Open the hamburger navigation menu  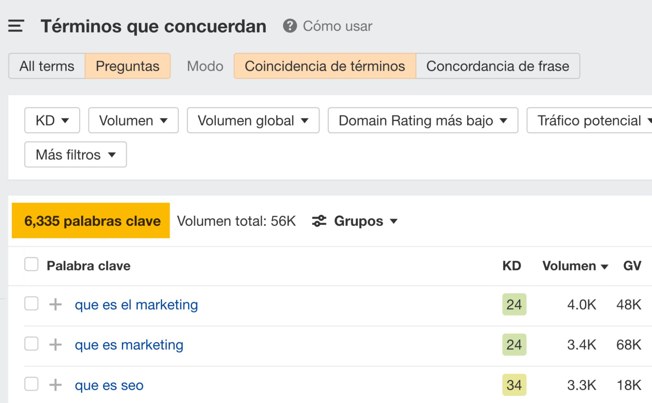(16, 26)
